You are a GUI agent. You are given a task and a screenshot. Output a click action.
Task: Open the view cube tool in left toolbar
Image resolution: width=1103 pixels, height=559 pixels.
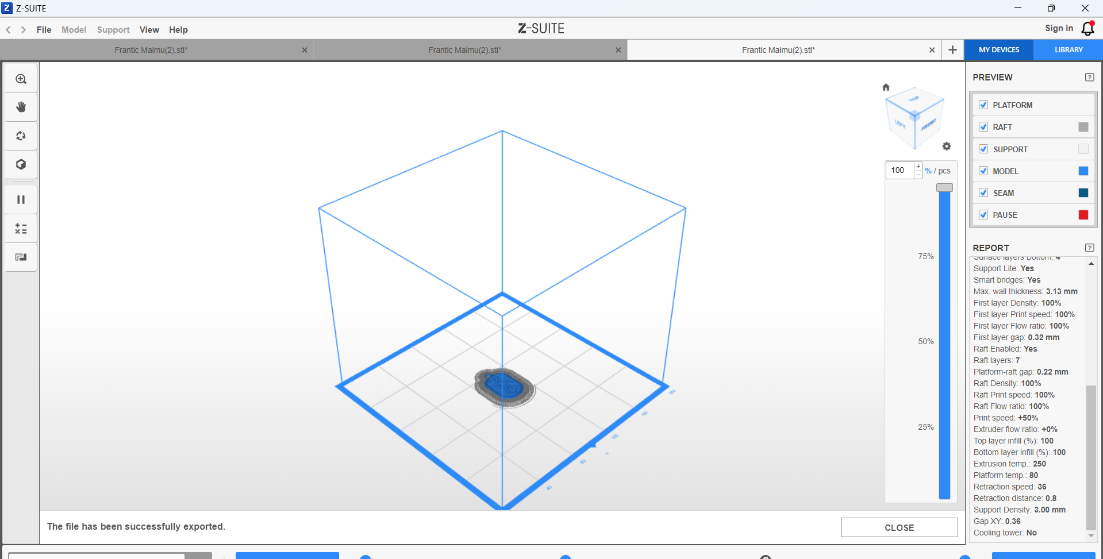[x=21, y=165]
